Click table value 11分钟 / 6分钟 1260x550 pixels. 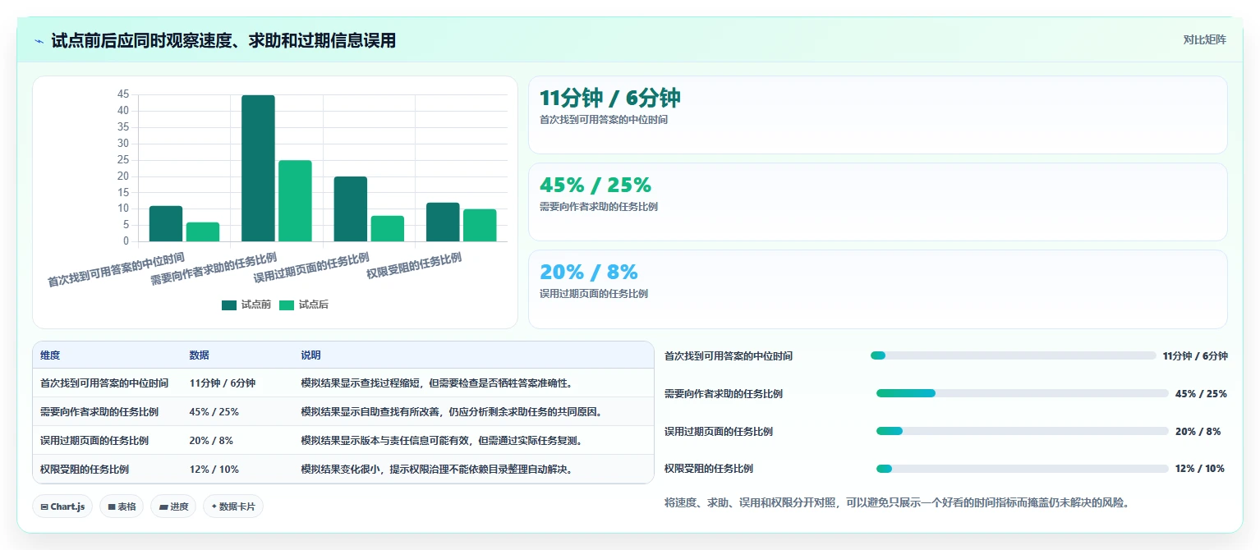tap(223, 383)
